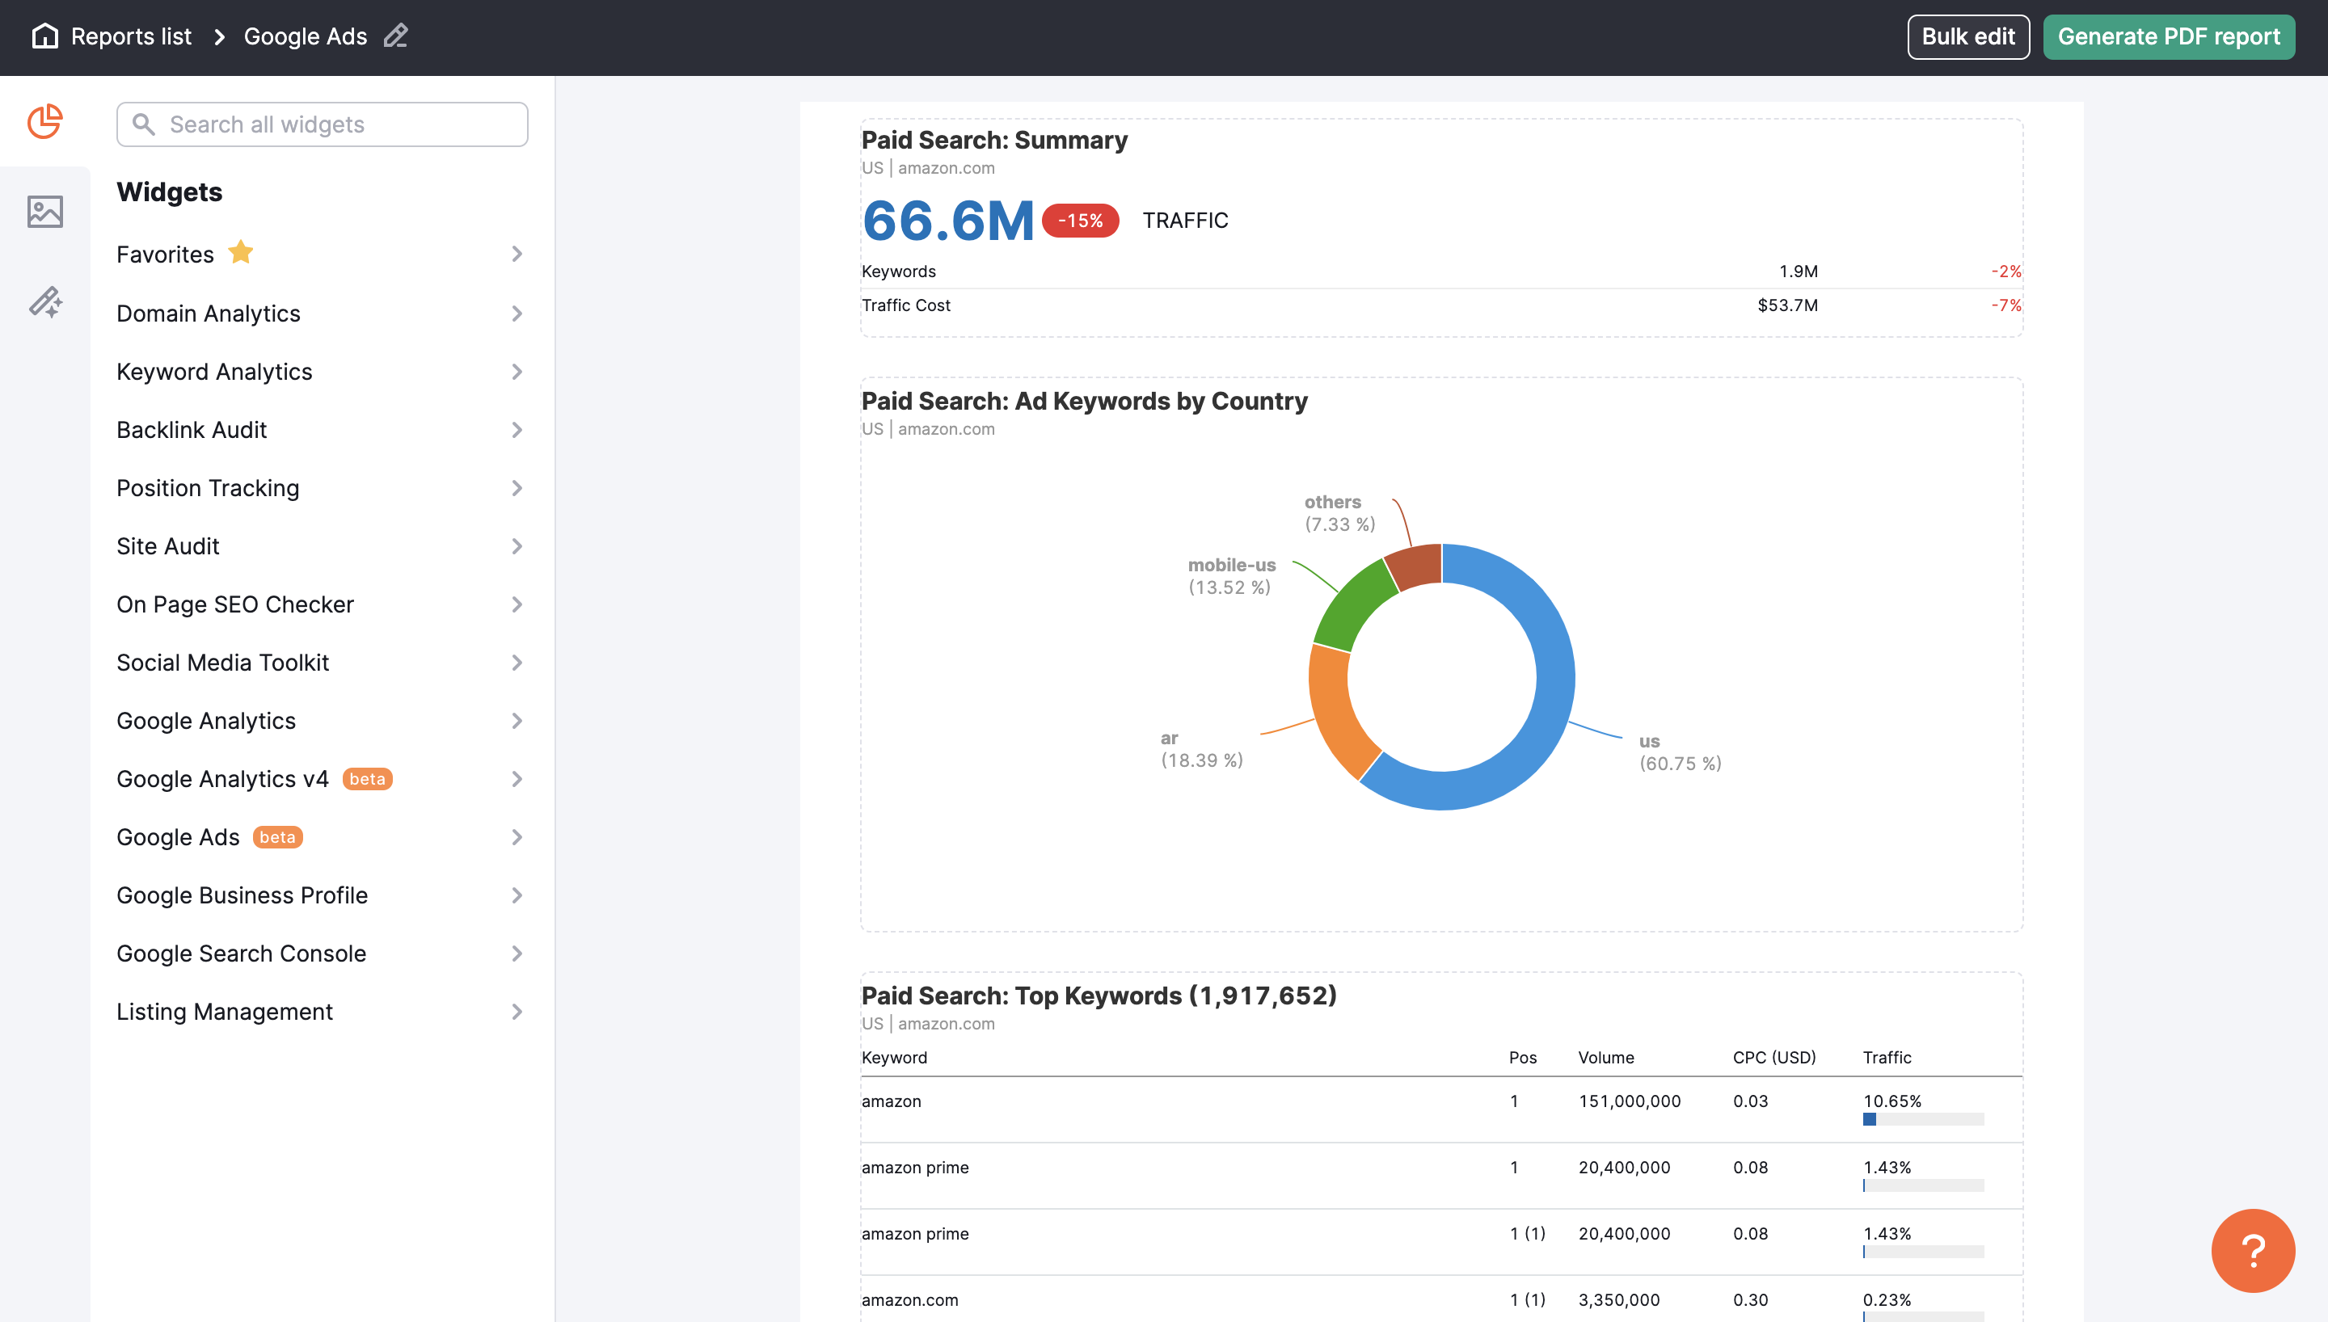Viewport: 2328px width, 1322px height.
Task: Click the Favorites star icon
Action: [241, 251]
